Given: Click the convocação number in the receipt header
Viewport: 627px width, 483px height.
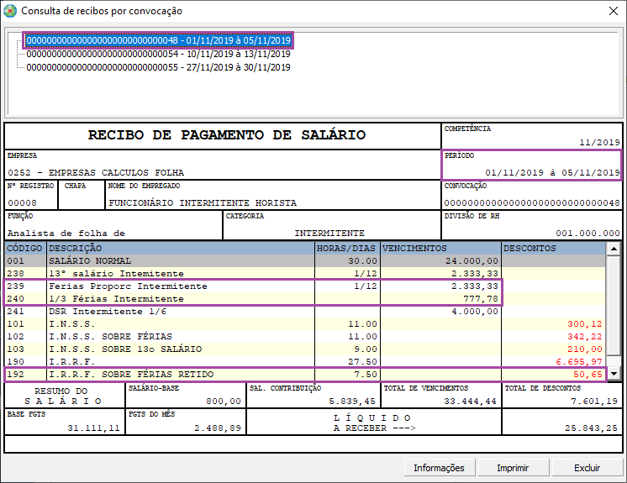Looking at the screenshot, I should 532,203.
